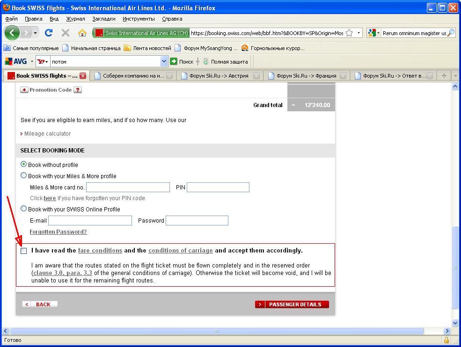The image size is (461, 347).
Task: Click the vertical scrollbar down arrow
Action: [x=455, y=323]
